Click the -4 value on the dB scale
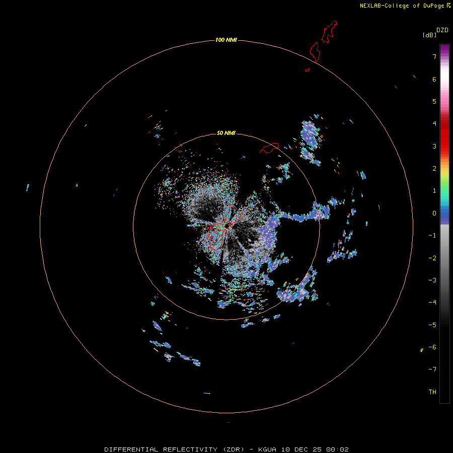 [x=432, y=303]
